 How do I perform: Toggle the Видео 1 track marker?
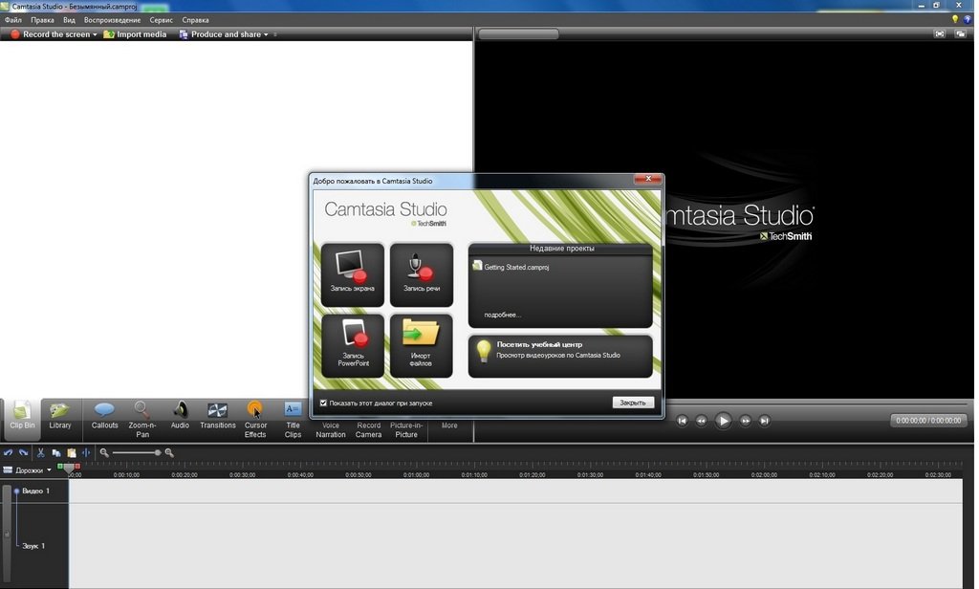[x=16, y=491]
